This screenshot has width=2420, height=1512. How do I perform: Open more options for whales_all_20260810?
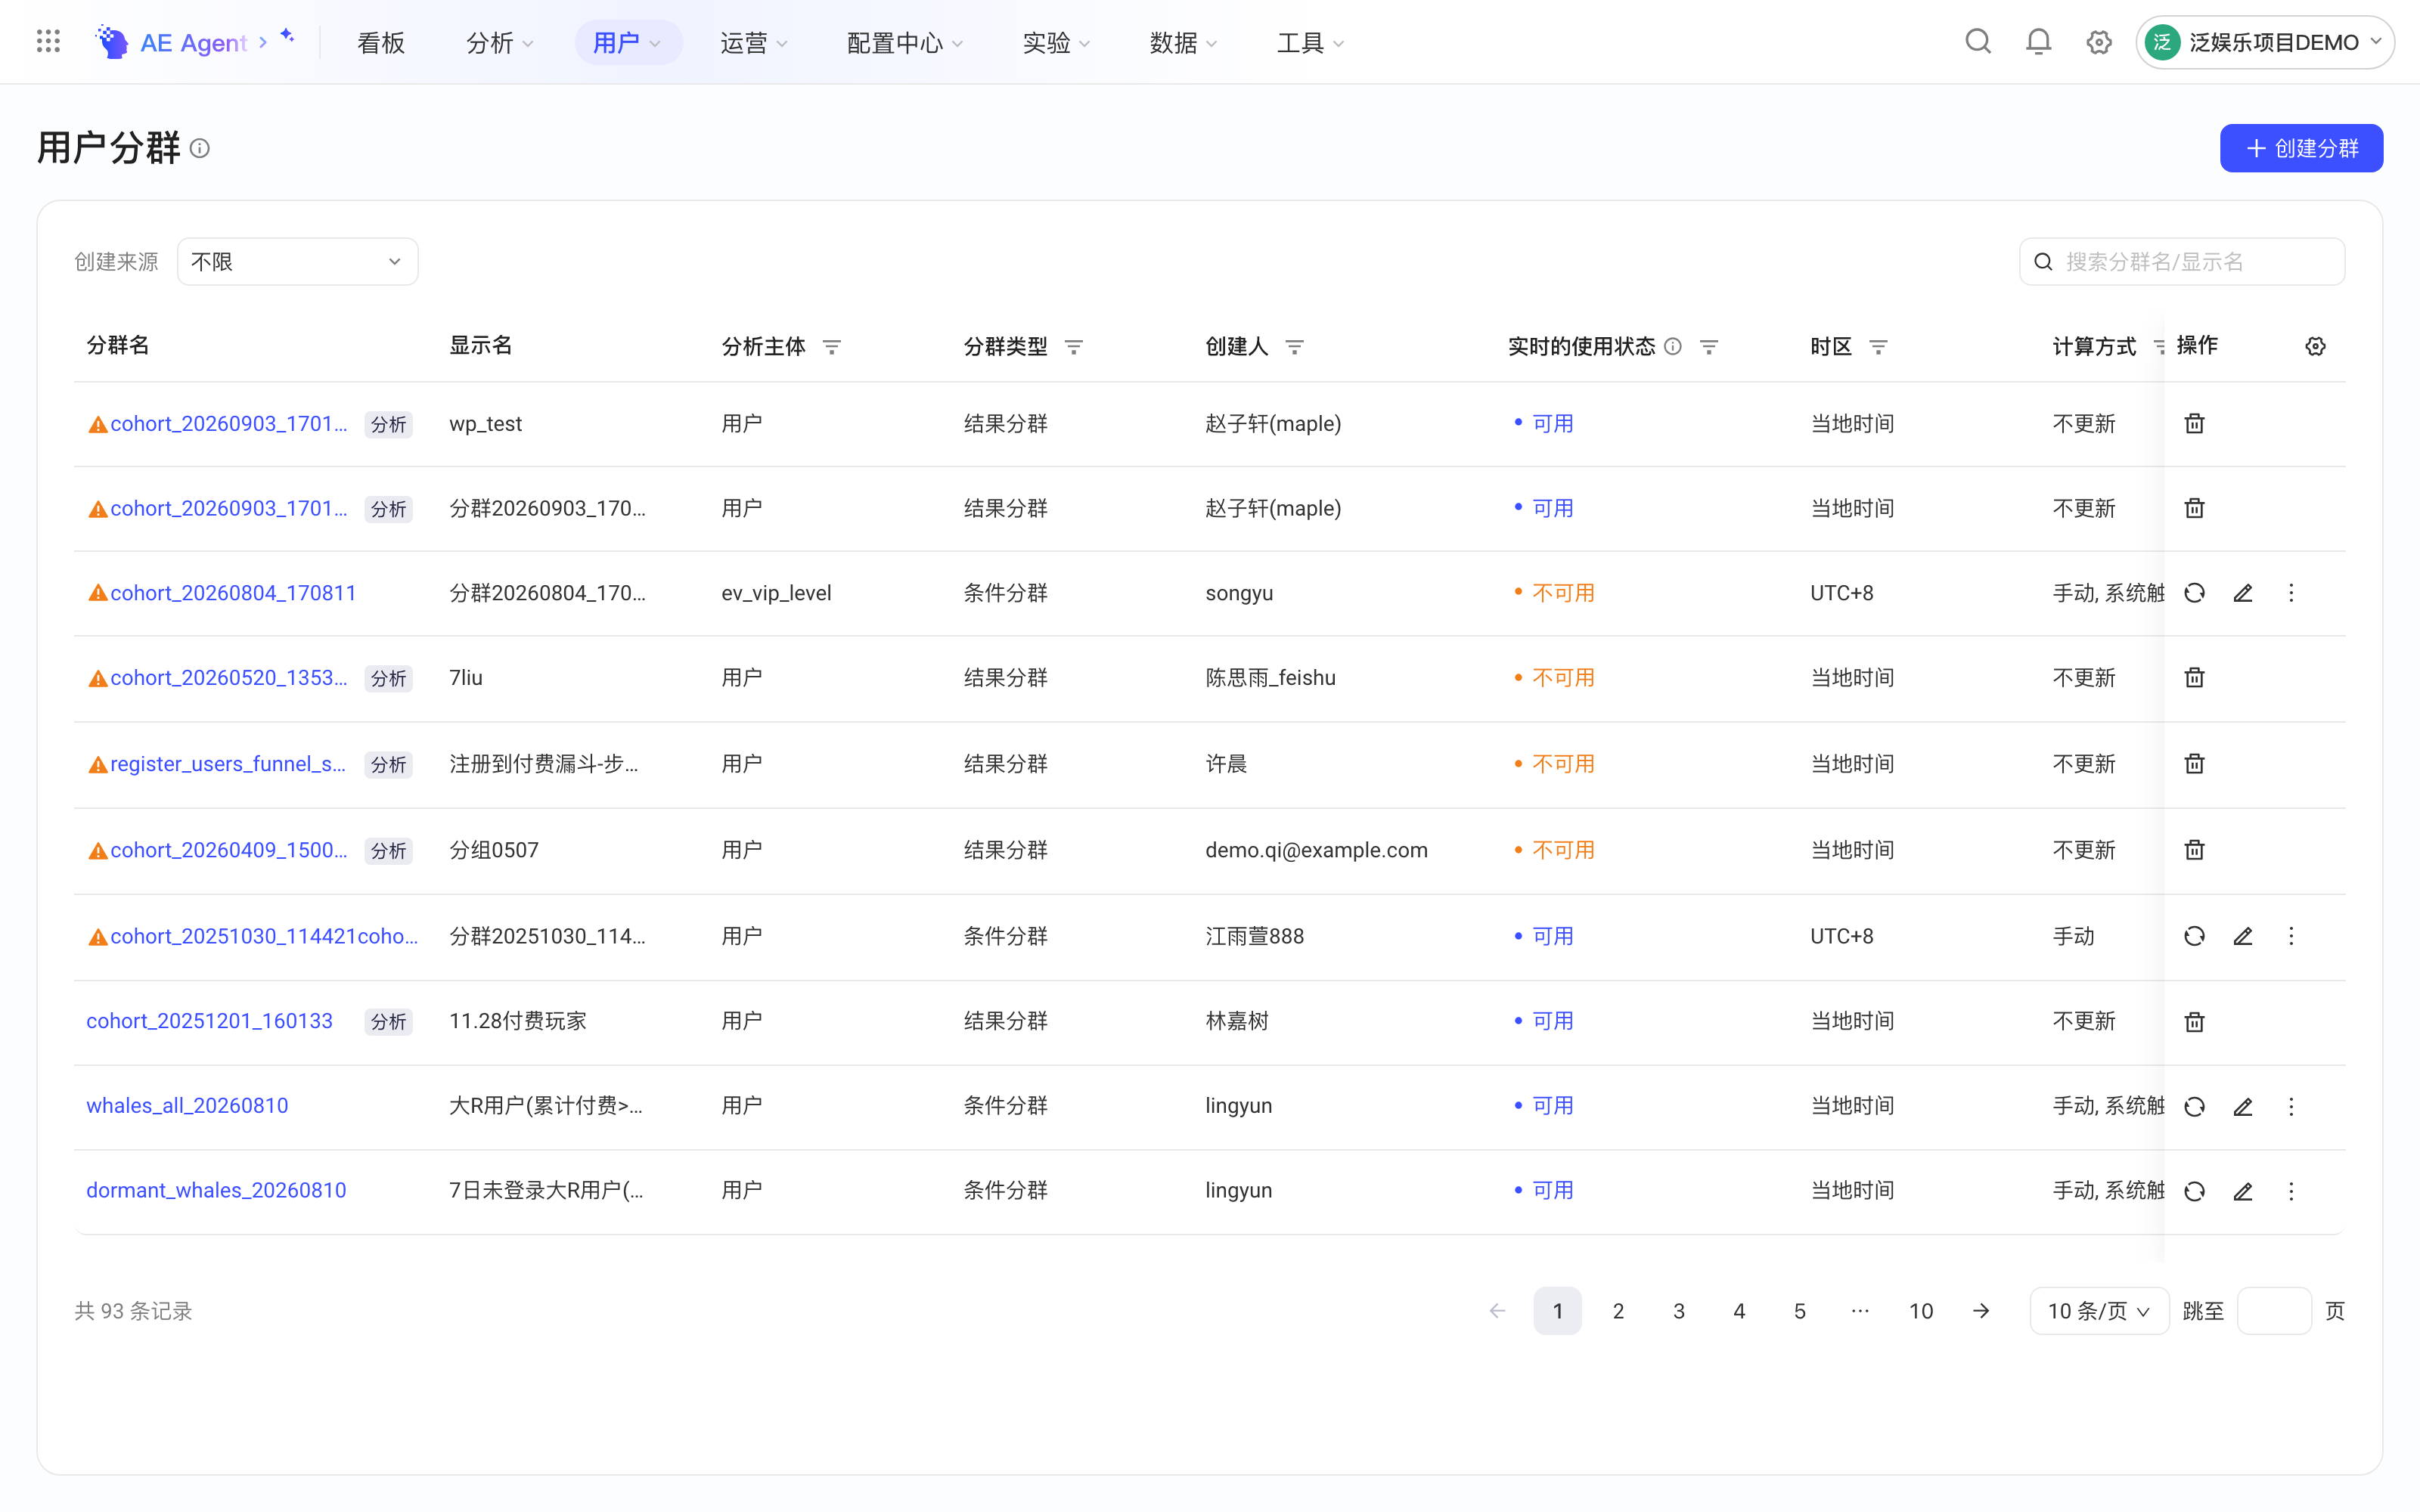tap(2291, 1106)
